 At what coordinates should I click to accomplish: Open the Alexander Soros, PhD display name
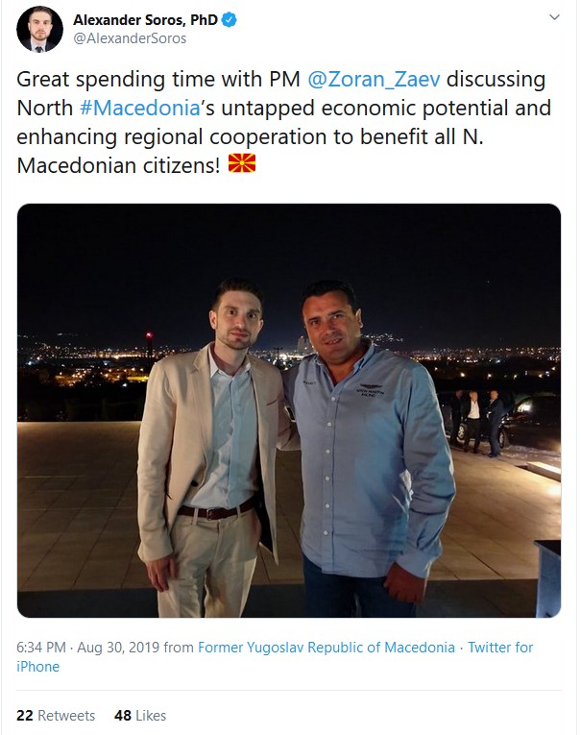tap(145, 19)
